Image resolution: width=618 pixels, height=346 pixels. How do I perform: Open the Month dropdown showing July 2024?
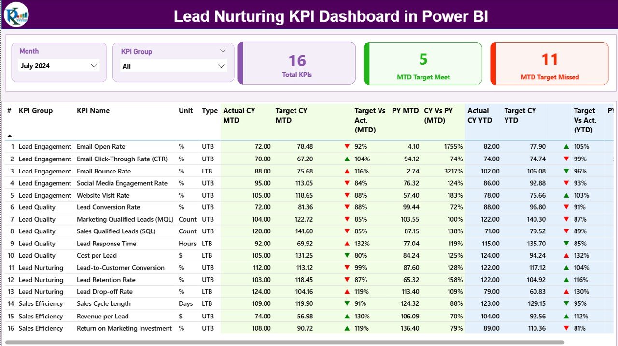pos(58,65)
